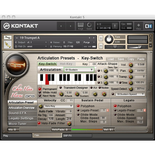The image size is (155, 155).
Task: Expand the 18 Sustain Speed dropdown
Action: [x=130, y=94]
